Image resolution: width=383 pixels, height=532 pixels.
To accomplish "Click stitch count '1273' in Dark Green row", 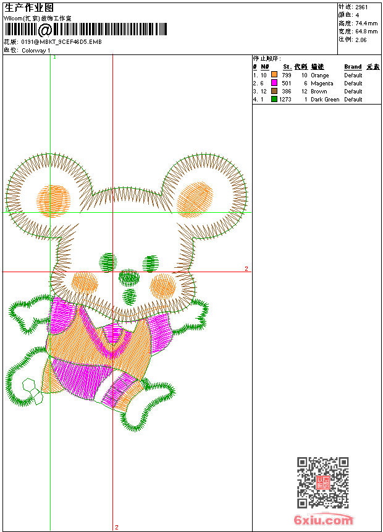I will [x=285, y=100].
